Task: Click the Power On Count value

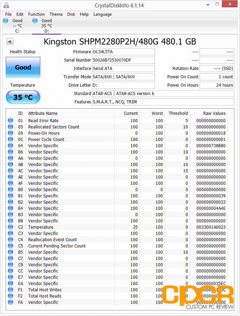Action: 217,77
